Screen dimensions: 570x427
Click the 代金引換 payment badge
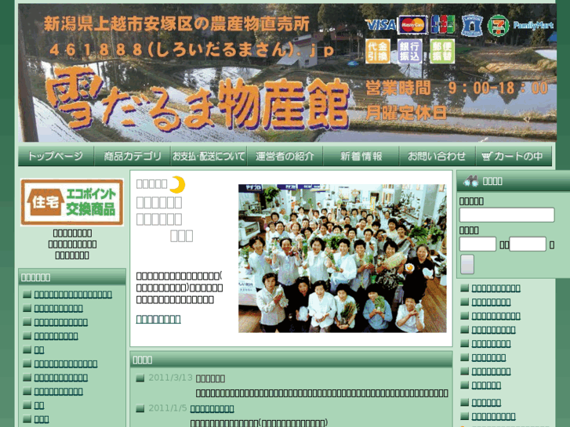pos(378,51)
